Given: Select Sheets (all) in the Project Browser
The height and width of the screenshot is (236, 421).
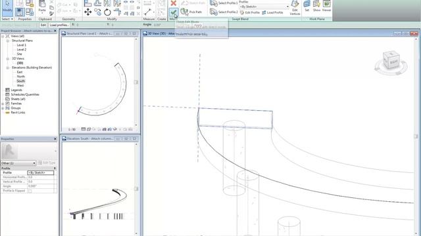Looking at the screenshot, I should click(18, 99).
